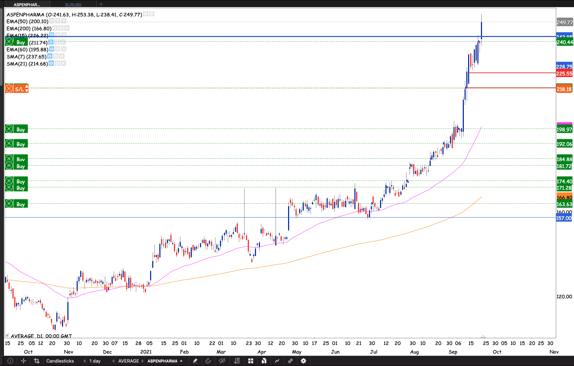The height and width of the screenshot is (366, 574).
Task: Click the chart settings gear icon
Action: coord(303,361)
